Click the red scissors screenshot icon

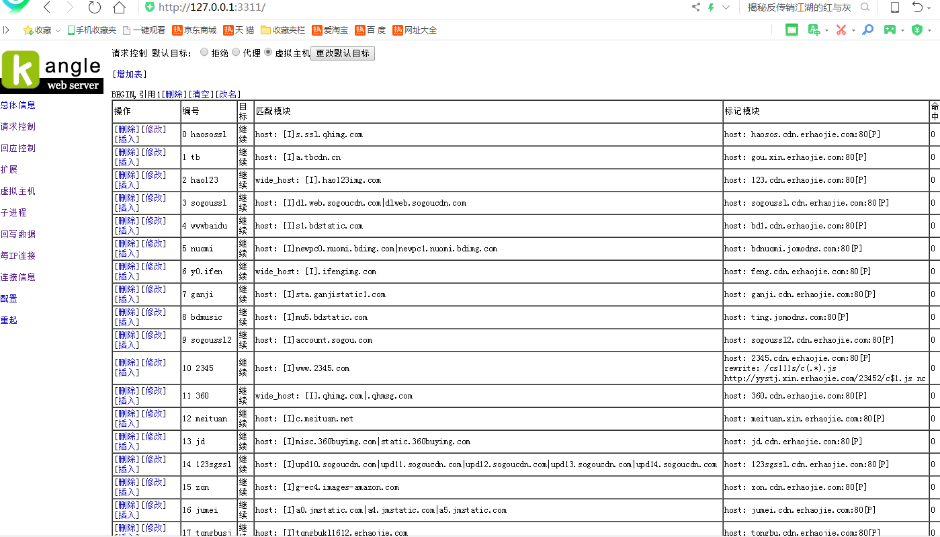tap(841, 30)
